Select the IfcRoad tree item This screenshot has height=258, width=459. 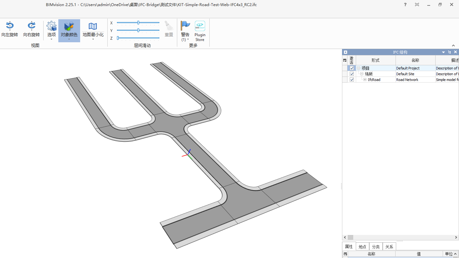374,80
